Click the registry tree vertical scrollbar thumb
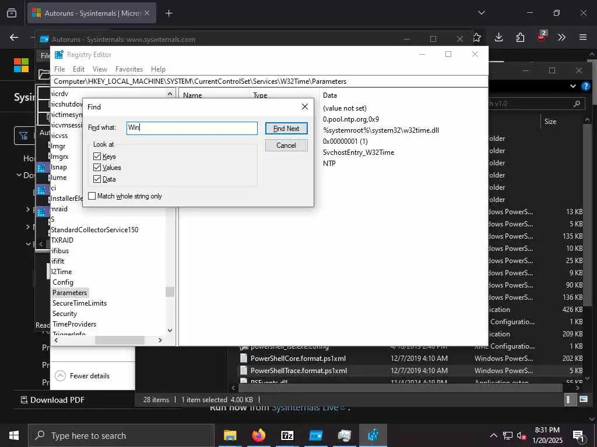Viewport: 597px width, 447px height. (170, 292)
